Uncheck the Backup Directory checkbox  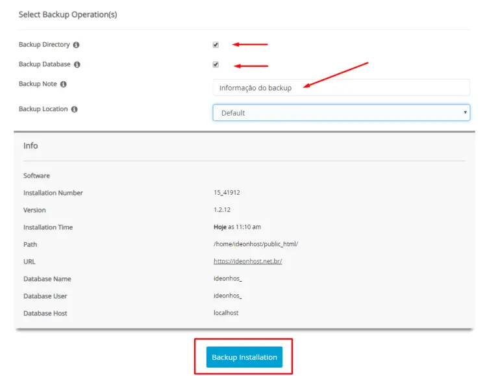tap(216, 45)
